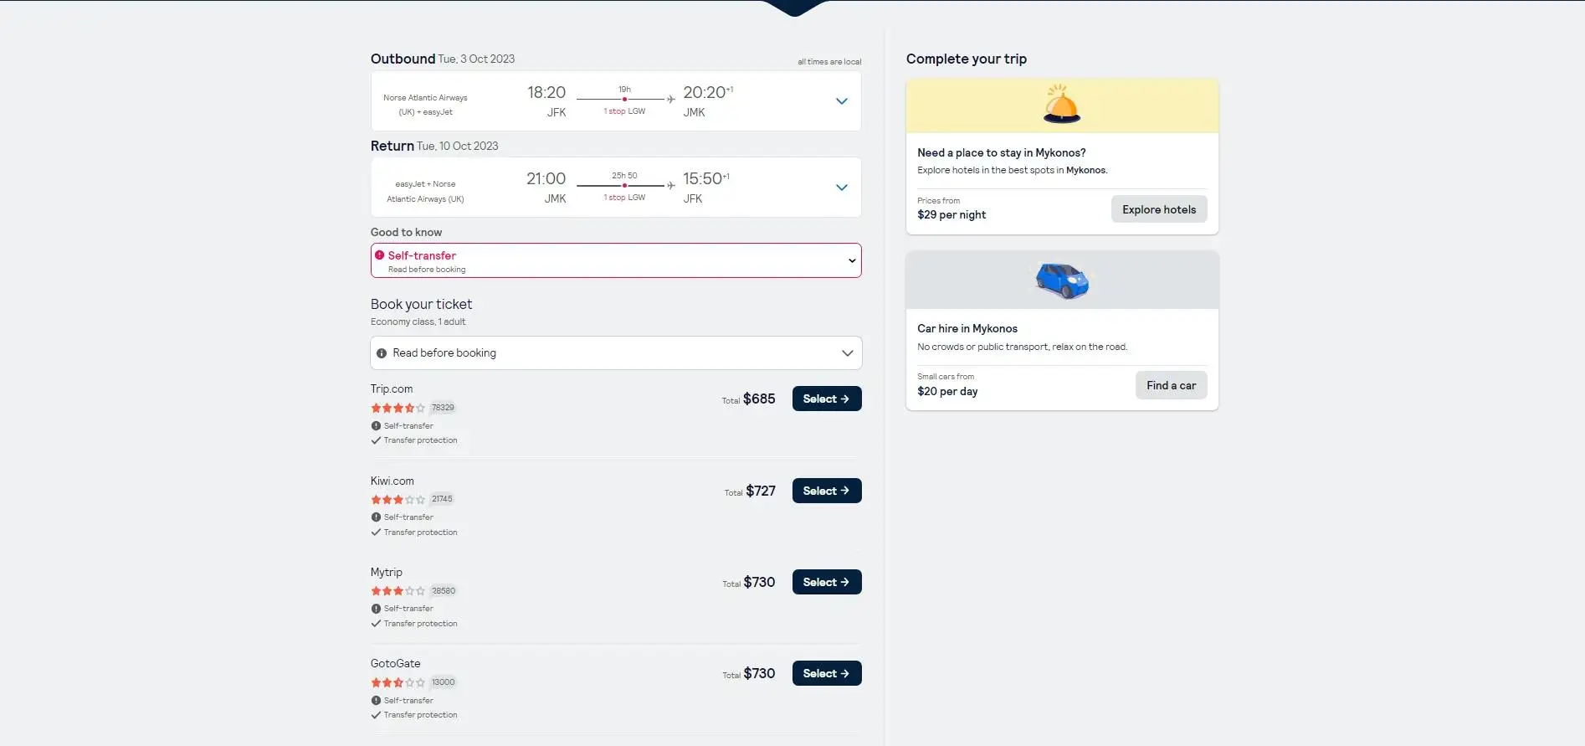Click the collapse notch at page top
The image size is (1585, 746).
tap(794, 8)
